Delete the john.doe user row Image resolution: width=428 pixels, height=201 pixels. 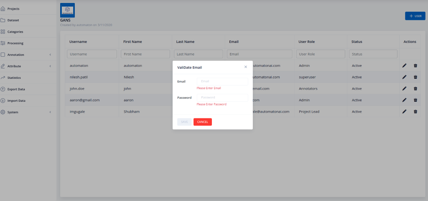point(415,88)
